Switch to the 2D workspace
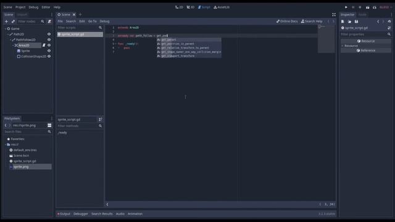The width and height of the screenshot is (395, 222). (x=179, y=7)
